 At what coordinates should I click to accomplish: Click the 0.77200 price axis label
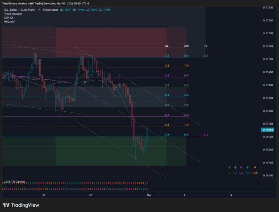(x=268, y=98)
